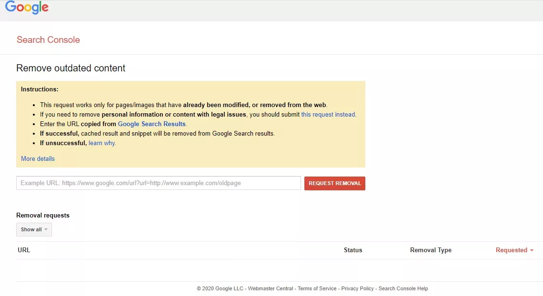Click the Removal Type column header
543x296 pixels.
pyautogui.click(x=431, y=250)
